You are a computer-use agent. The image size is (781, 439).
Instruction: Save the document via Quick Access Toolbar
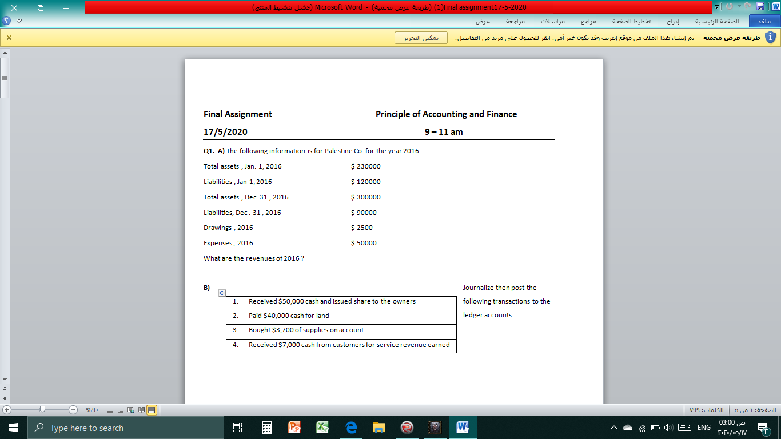click(x=760, y=6)
